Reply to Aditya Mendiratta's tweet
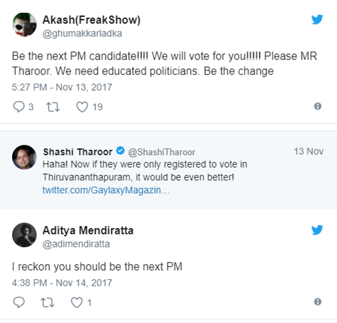 click(19, 302)
